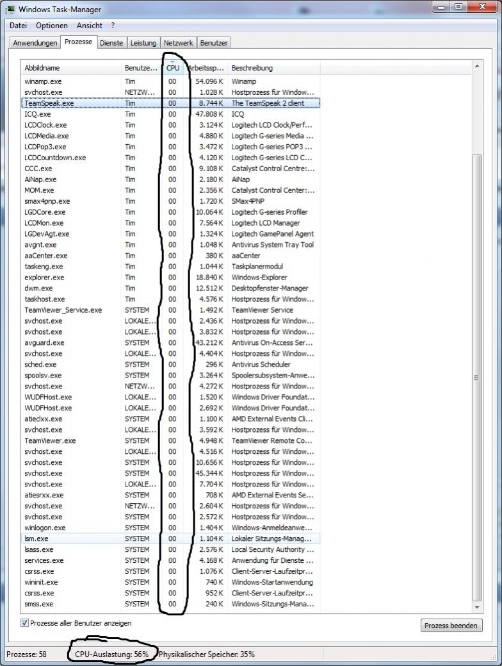
Task: Select the taskhost.exe process
Action: (170, 299)
